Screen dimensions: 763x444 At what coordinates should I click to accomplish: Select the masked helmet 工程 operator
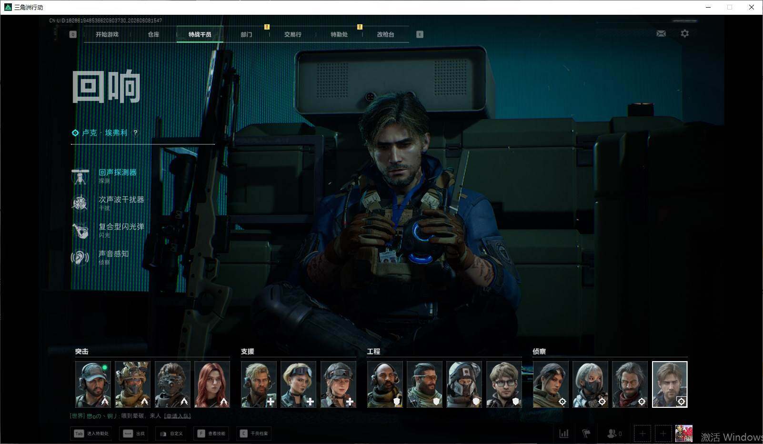point(464,384)
